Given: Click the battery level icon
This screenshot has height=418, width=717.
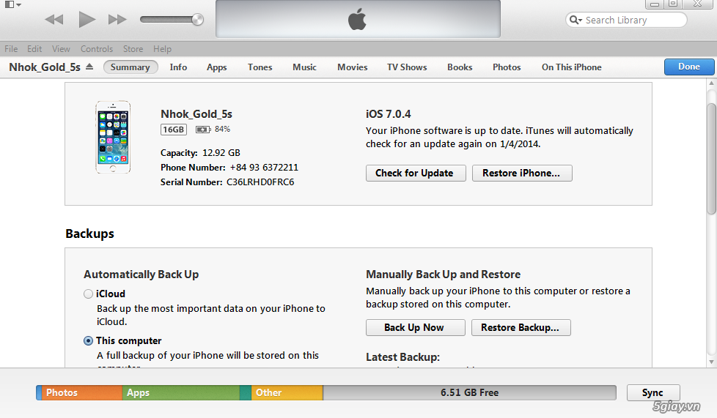Looking at the screenshot, I should pos(203,130).
